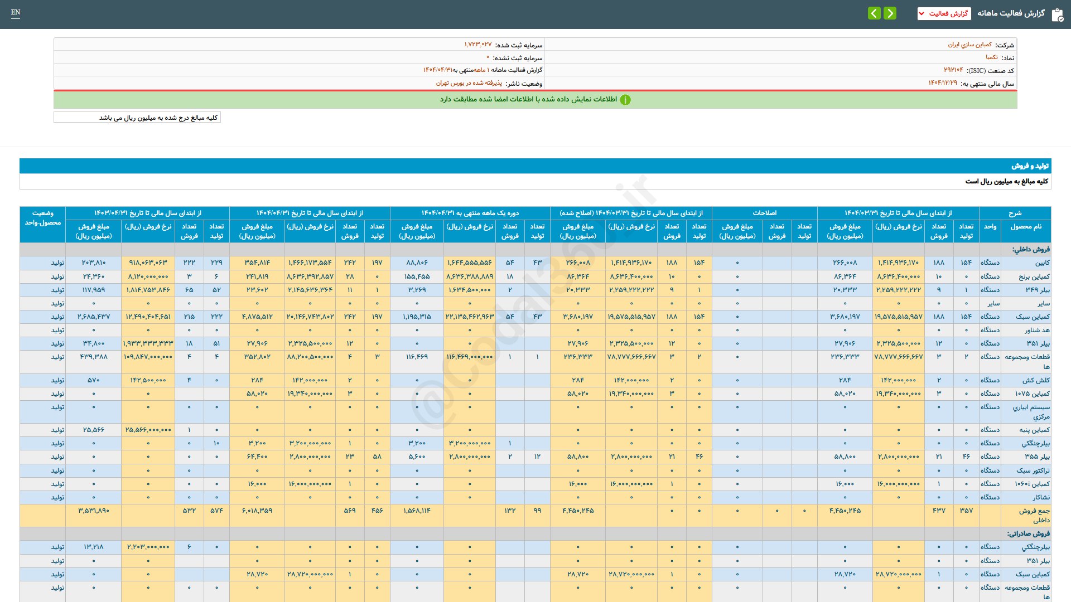Image resolution: width=1071 pixels, height=602 pixels.
Task: Click monthly total sales '۱,۵۶۸,۱۱۴'
Action: pos(417,511)
